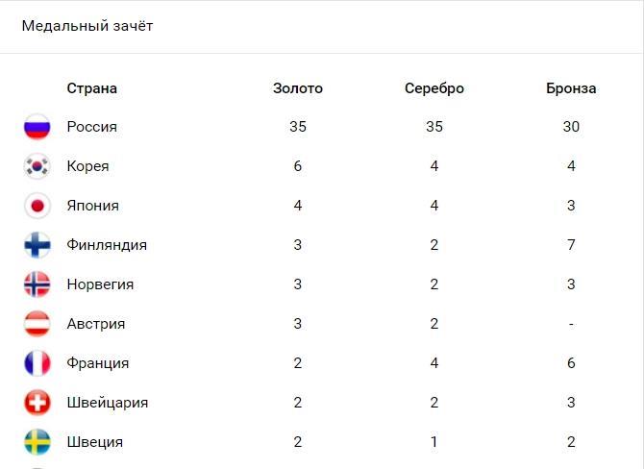Click Finland's bronze medal count 7
The width and height of the screenshot is (644, 469).
[x=571, y=245]
